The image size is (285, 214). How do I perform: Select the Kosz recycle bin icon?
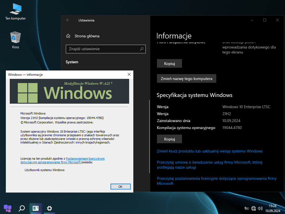point(15,38)
